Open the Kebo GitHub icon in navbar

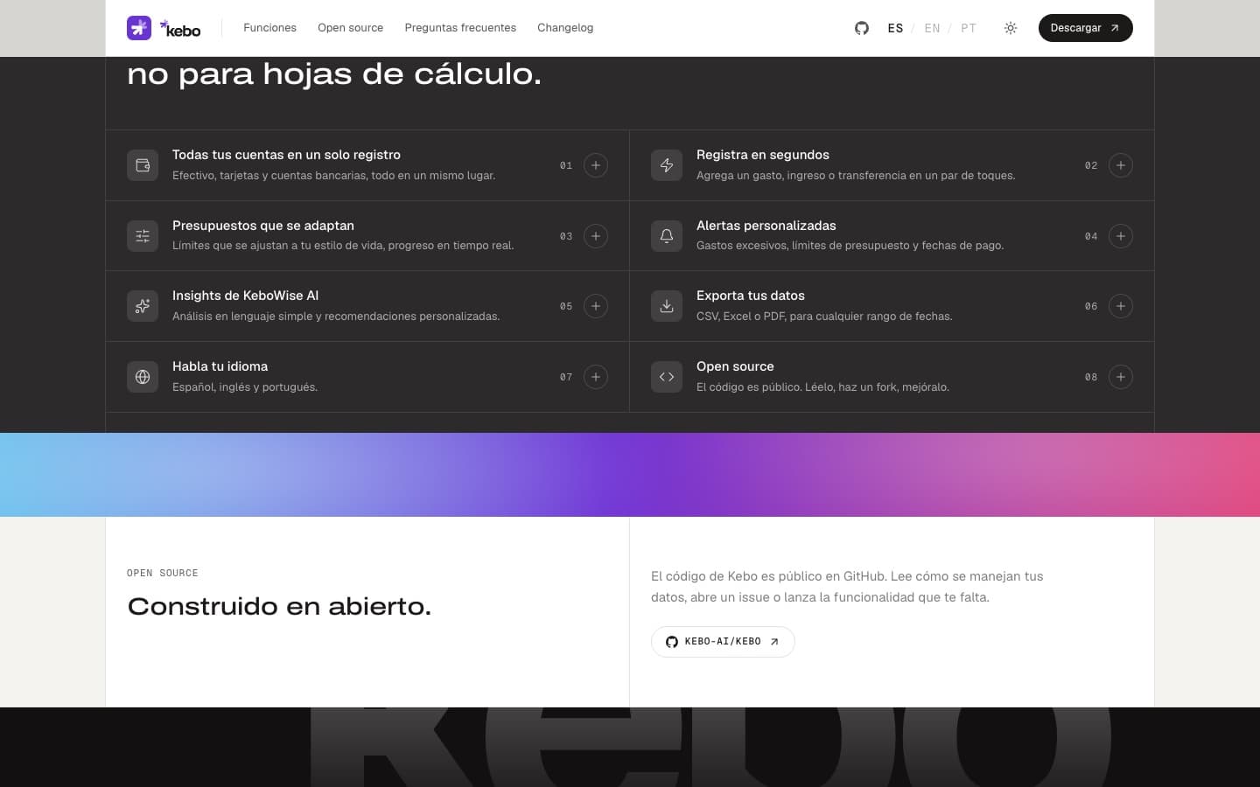pos(862,28)
